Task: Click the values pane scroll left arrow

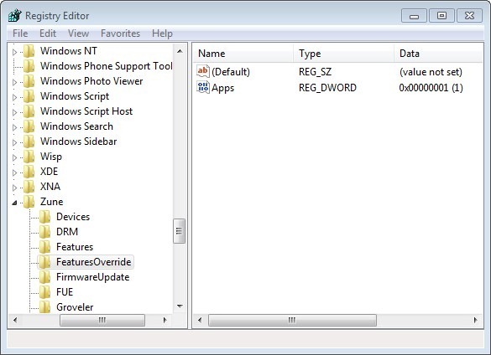Action: point(200,320)
